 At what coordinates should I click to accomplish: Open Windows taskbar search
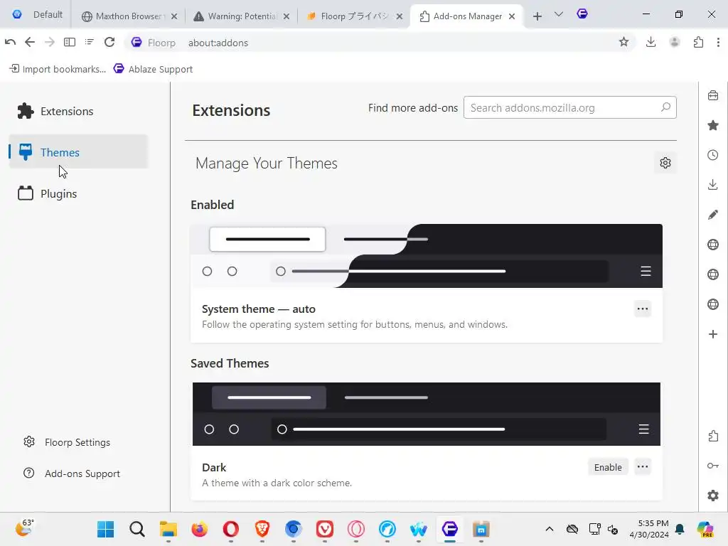click(137, 529)
